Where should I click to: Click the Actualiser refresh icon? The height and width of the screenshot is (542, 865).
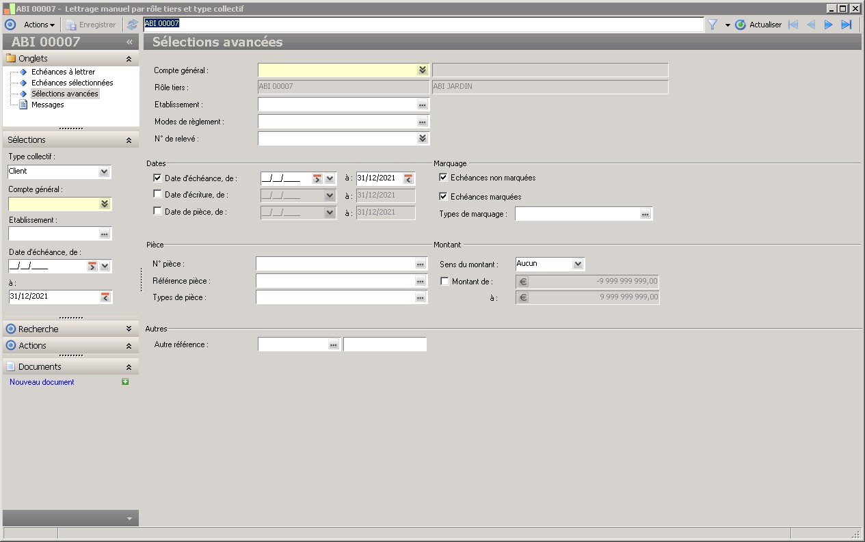[741, 25]
